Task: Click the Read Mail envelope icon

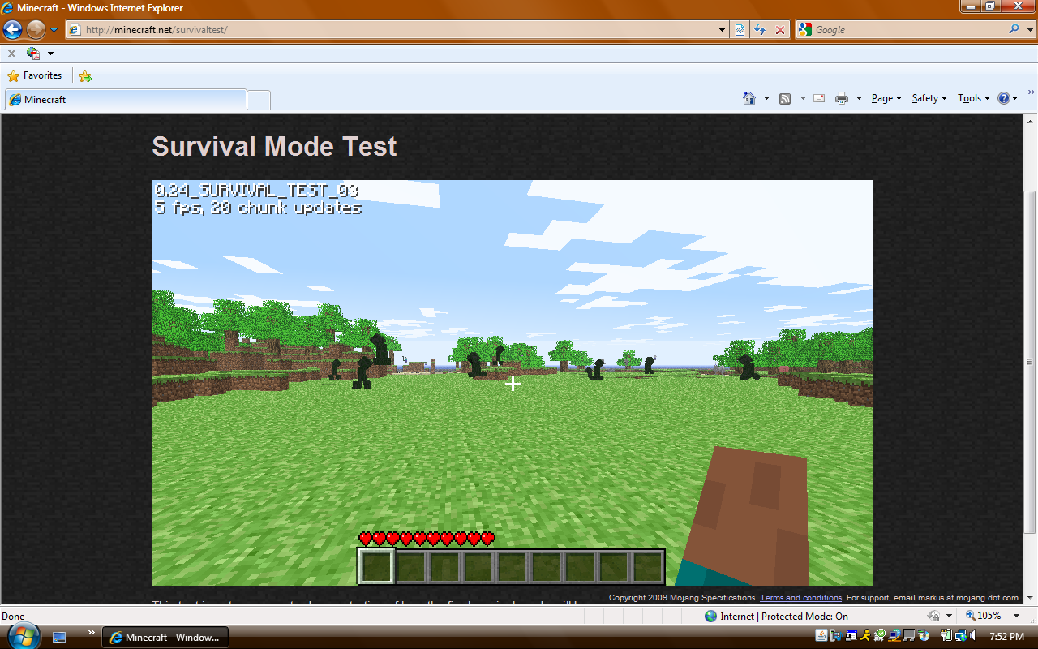Action: tap(819, 98)
